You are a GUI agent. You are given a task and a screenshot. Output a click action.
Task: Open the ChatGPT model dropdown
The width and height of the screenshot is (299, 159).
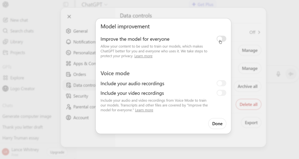point(94,5)
